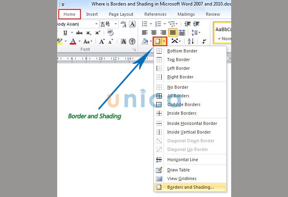The image size is (288, 197).
Task: Choose Left Border from the menu
Action: (x=190, y=68)
